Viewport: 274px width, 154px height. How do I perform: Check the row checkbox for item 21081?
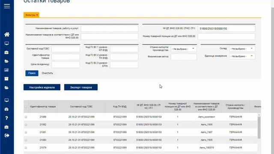[x=26, y=132]
